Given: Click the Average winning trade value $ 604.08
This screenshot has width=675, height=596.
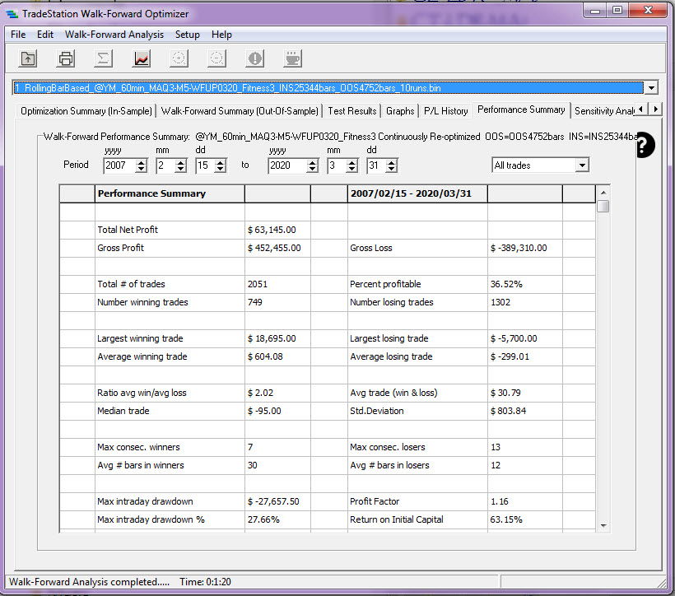Looking at the screenshot, I should coord(265,356).
